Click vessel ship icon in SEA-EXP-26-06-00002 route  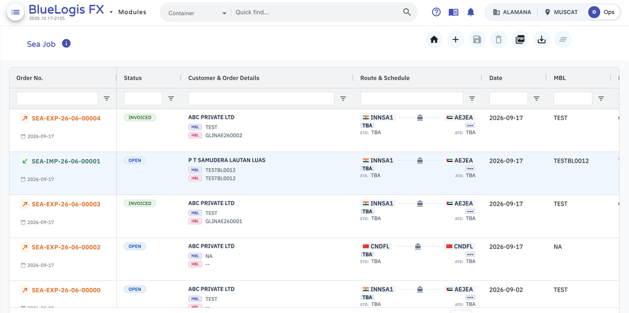tap(418, 246)
